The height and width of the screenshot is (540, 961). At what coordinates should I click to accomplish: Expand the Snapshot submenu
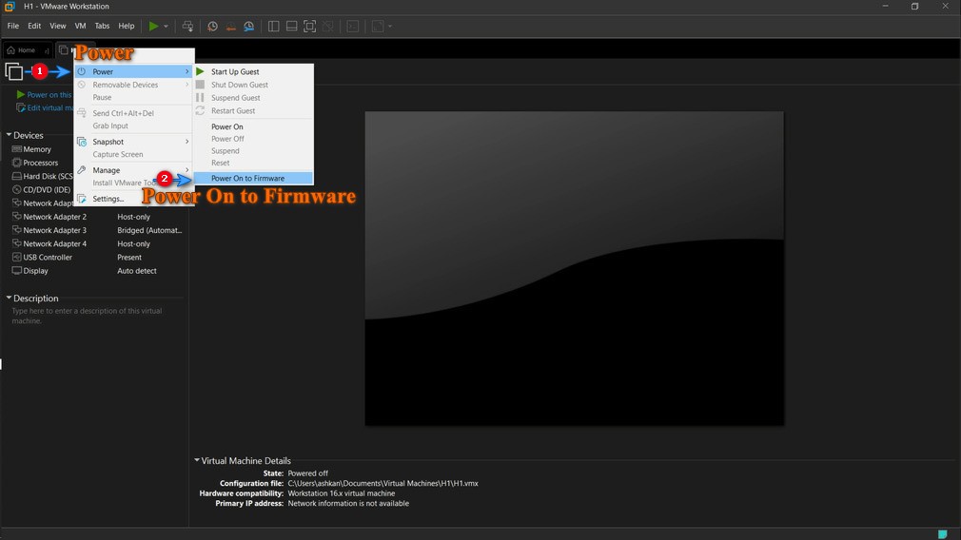[133, 142]
